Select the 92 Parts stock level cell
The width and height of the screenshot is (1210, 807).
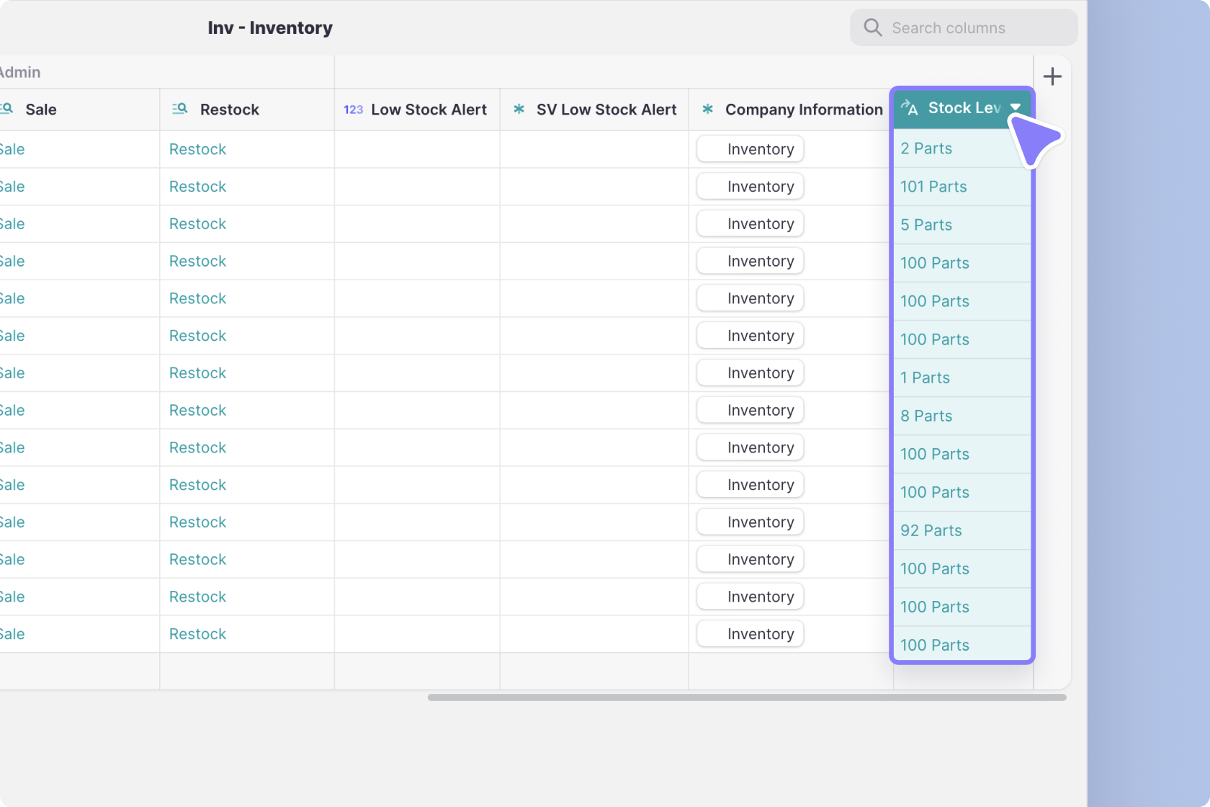(x=931, y=530)
